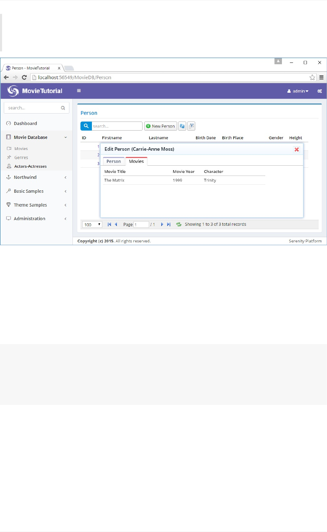Expand the Administration menu section
This screenshot has width=327, height=532.
point(36,218)
